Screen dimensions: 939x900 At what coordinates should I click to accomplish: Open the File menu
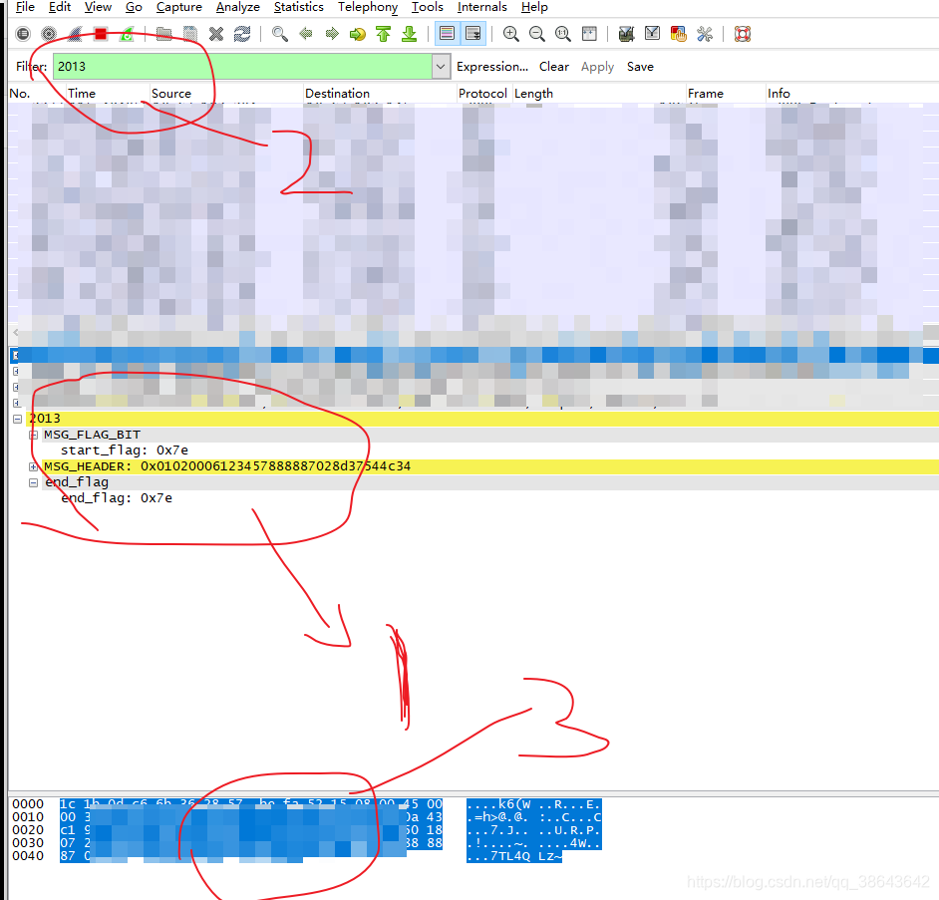click(25, 7)
